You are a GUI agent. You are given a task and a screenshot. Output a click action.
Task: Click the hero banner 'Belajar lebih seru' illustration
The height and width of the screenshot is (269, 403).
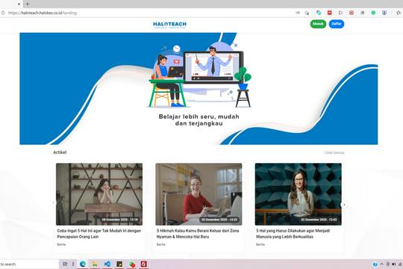[x=199, y=89]
